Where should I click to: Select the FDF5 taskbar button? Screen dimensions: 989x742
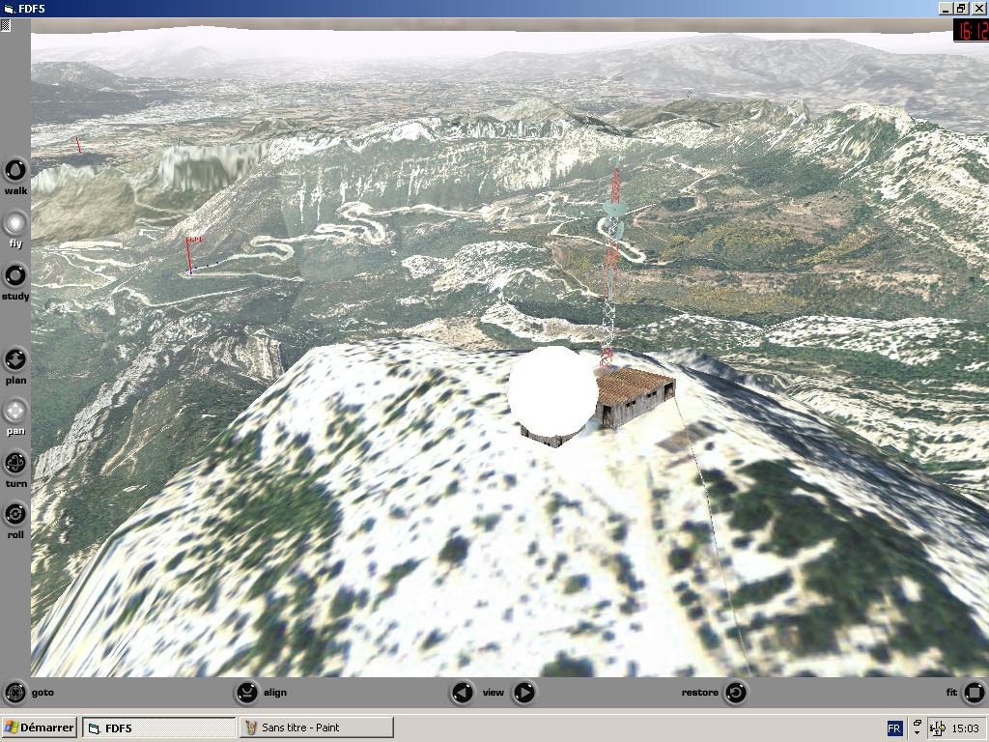158,728
